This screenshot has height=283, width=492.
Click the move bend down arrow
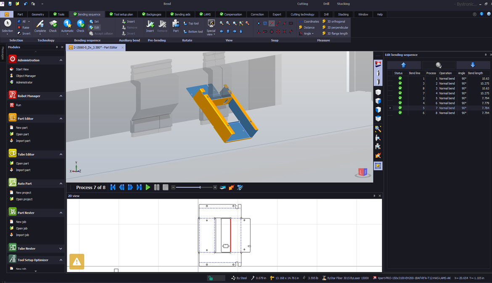473,65
